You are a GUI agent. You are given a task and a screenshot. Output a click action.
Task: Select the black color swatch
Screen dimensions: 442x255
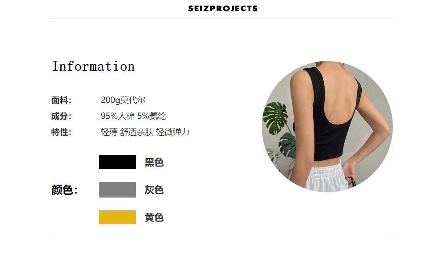117,162
